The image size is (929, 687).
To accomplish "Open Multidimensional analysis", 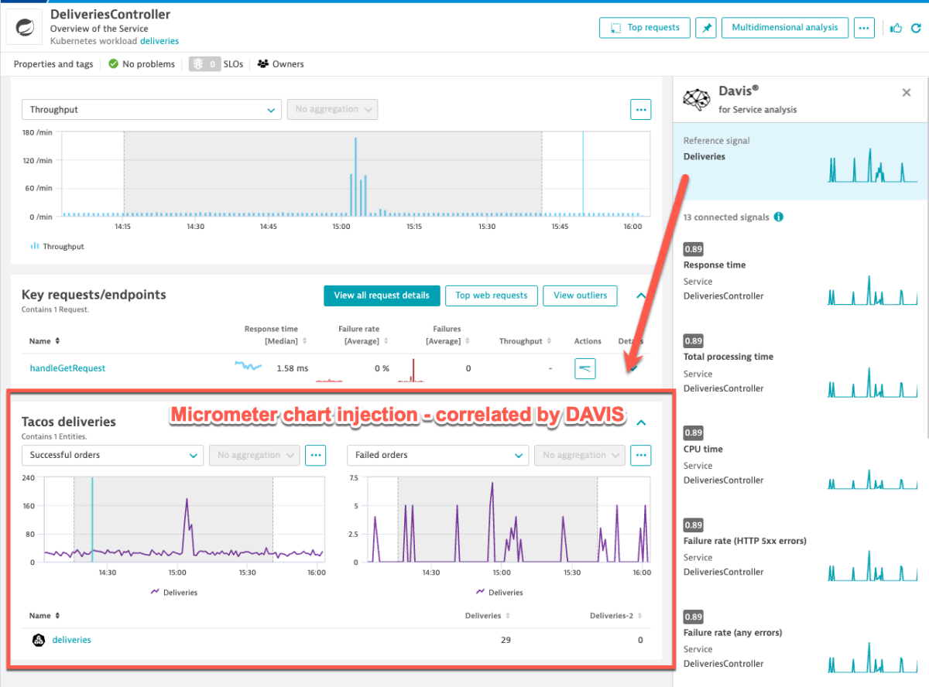I will click(784, 27).
